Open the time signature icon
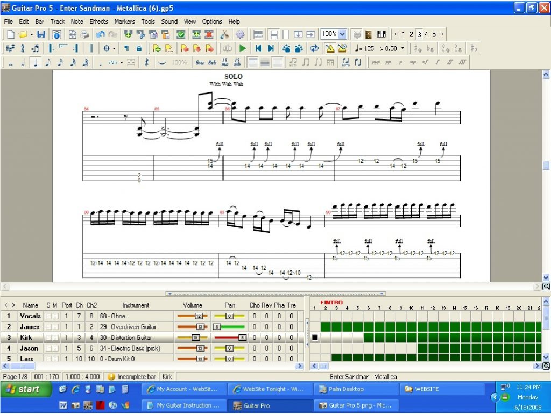551x414 pixels. 23,48
